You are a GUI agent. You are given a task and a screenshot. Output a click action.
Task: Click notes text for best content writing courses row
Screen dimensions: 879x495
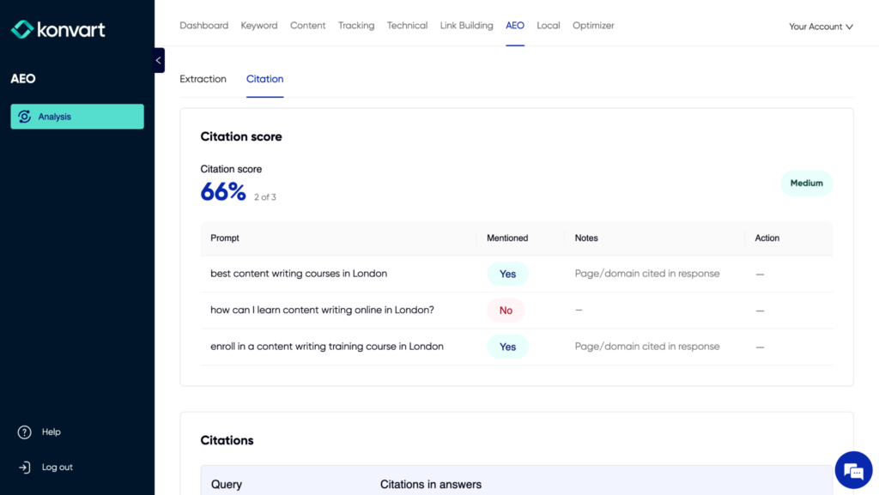647,274
